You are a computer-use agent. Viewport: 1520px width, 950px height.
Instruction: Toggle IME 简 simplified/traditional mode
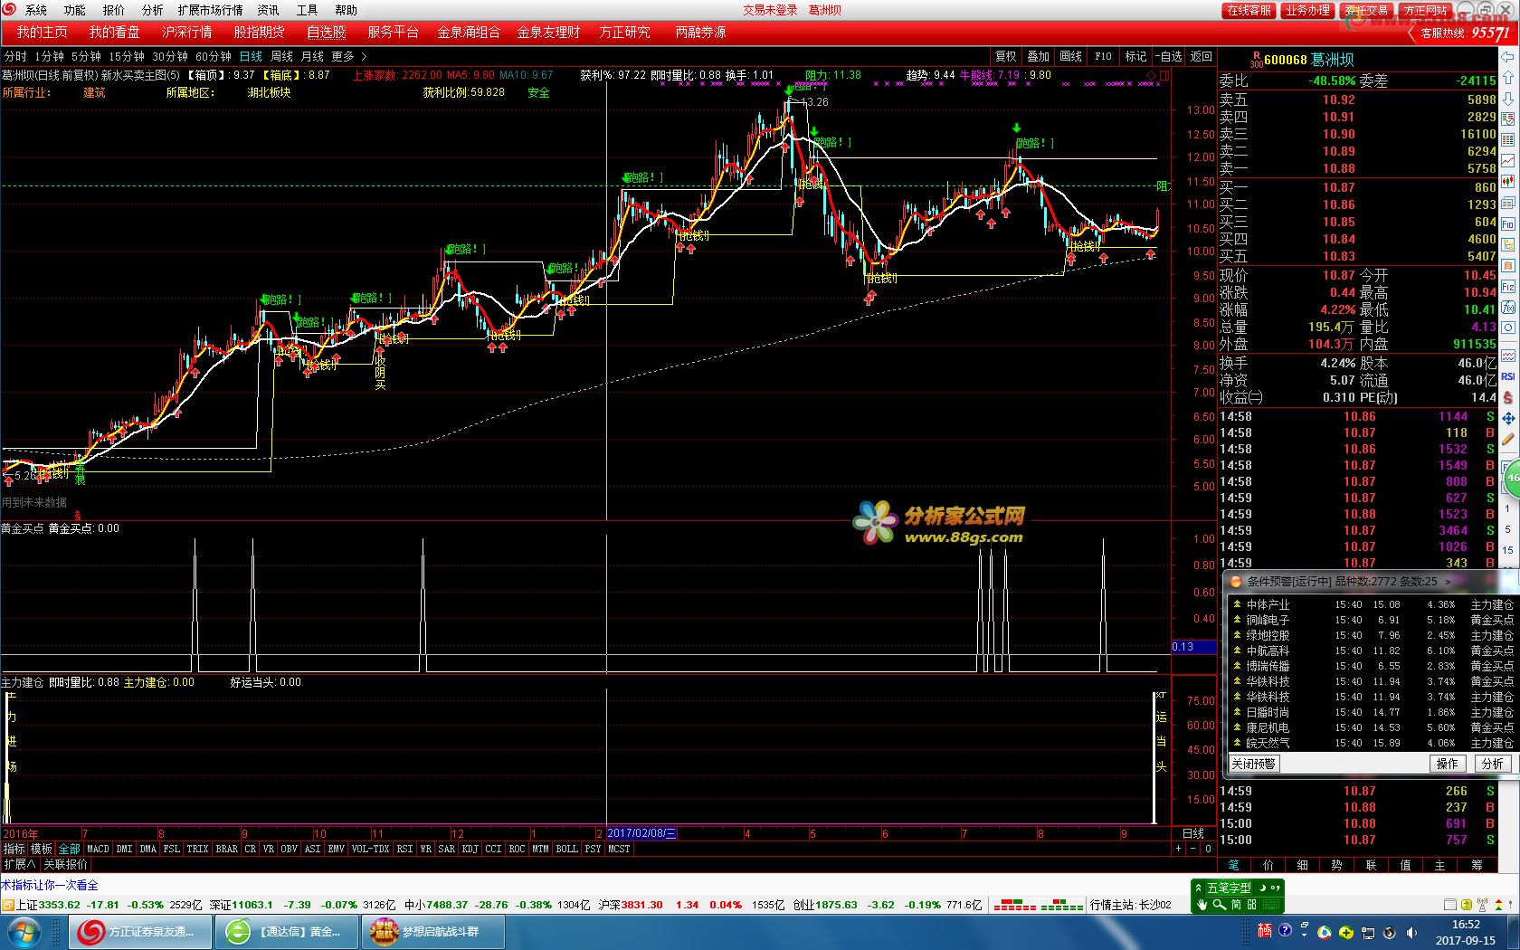(x=1236, y=904)
